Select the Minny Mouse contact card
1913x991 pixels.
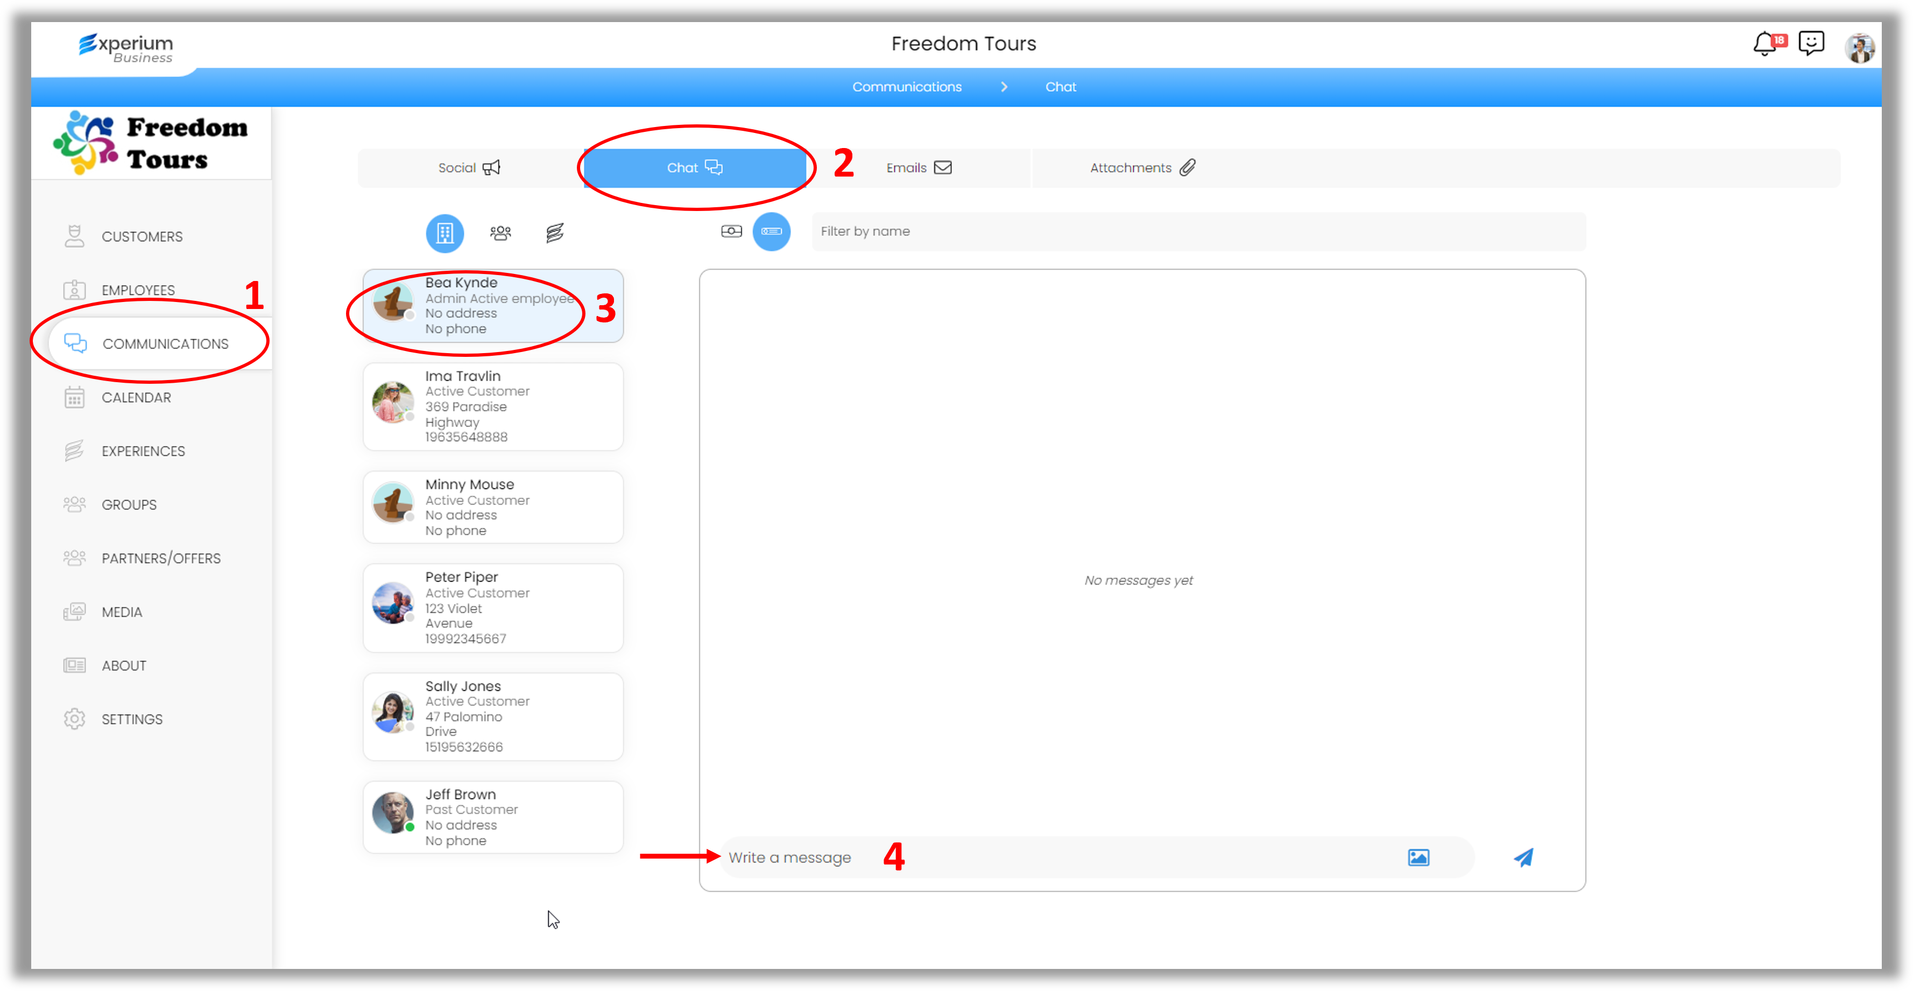493,508
